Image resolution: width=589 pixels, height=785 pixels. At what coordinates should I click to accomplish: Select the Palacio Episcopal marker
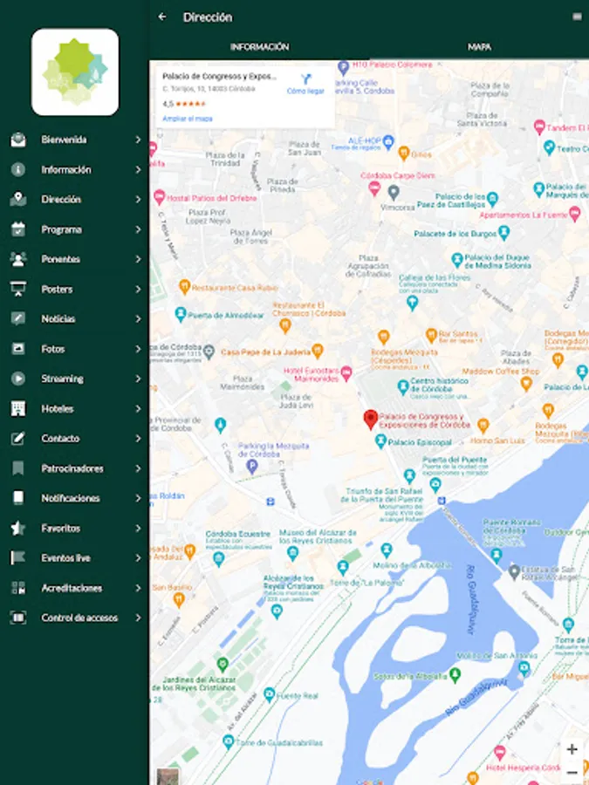tap(380, 441)
